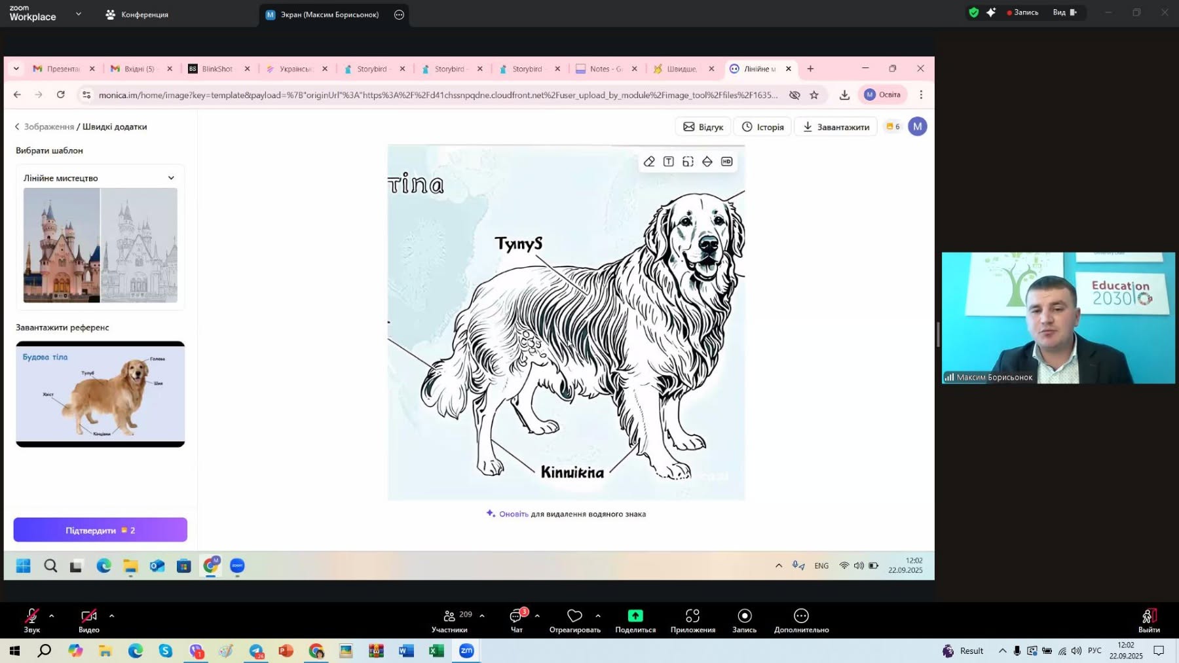Click the expand-frame icon on image toolbar
This screenshot has width=1179, height=663.
pos(688,162)
